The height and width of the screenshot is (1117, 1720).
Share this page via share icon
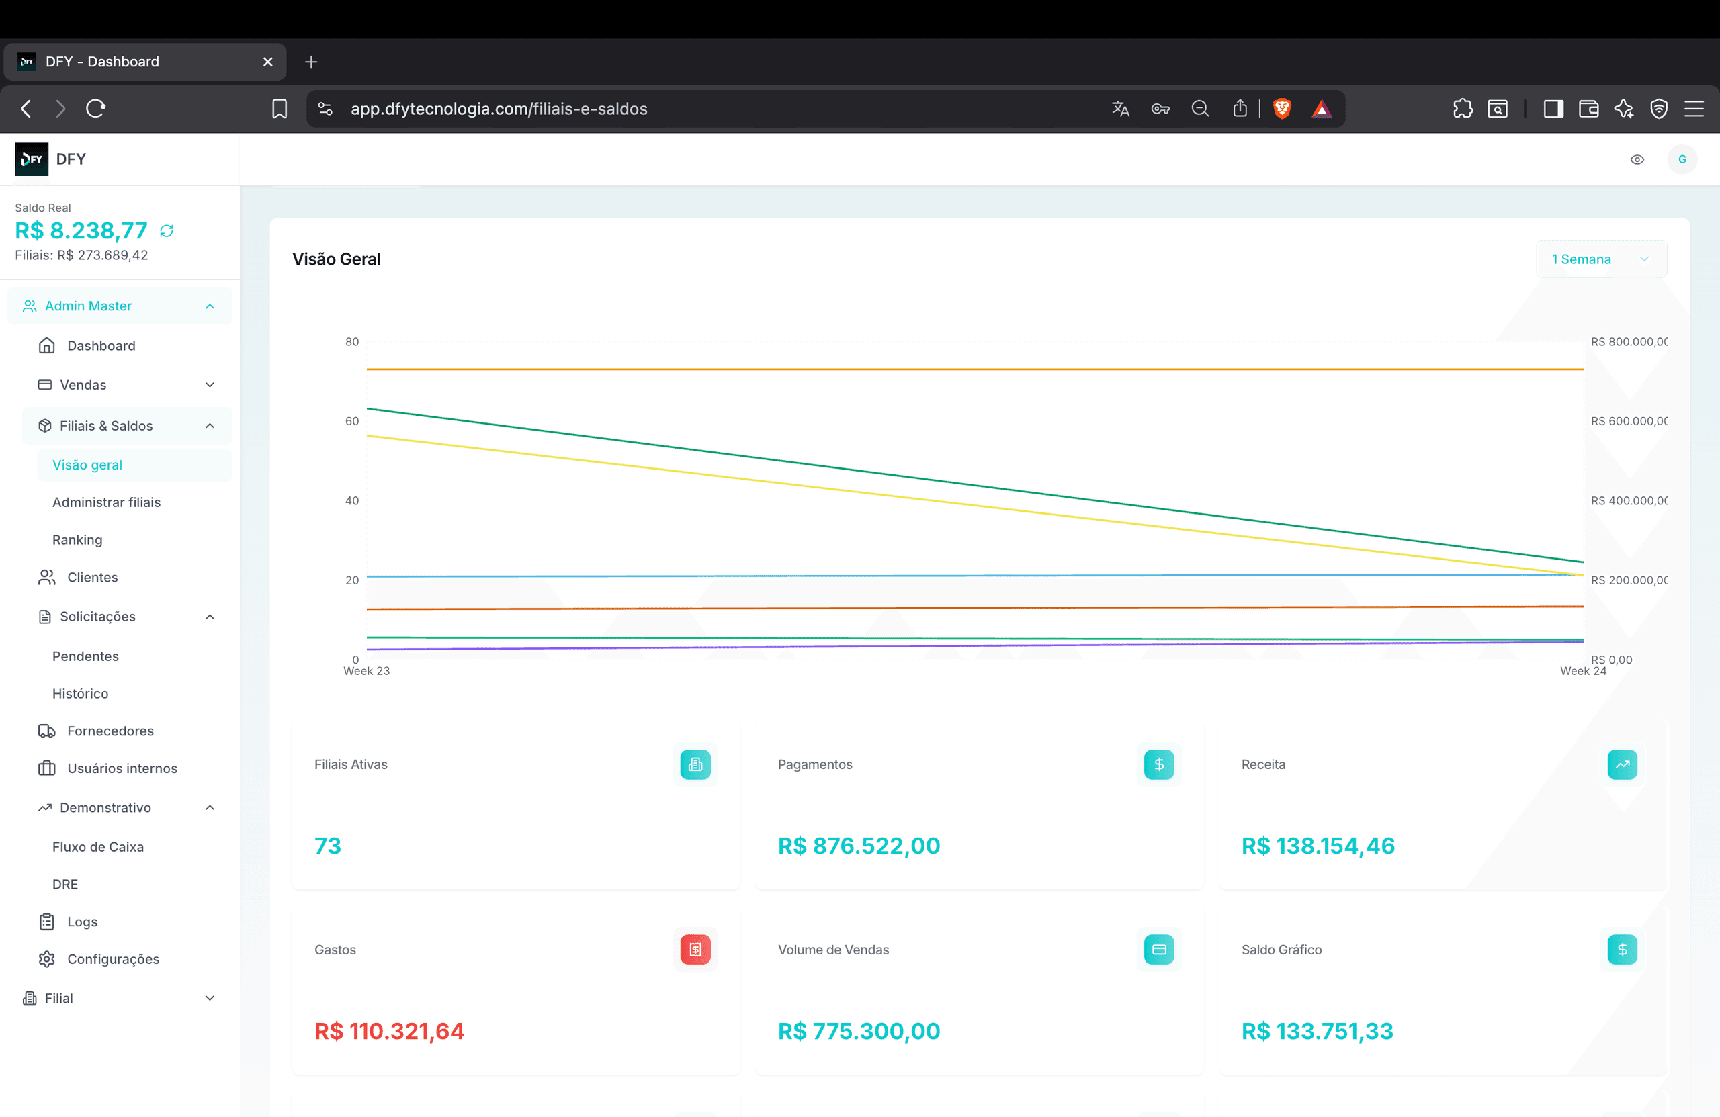click(1240, 108)
